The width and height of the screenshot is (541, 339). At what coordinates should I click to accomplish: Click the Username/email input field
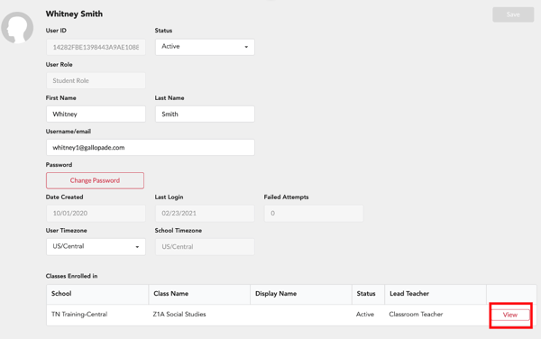tap(151, 148)
